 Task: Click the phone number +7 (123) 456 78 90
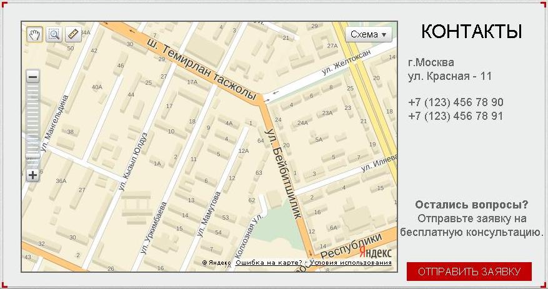pos(456,102)
